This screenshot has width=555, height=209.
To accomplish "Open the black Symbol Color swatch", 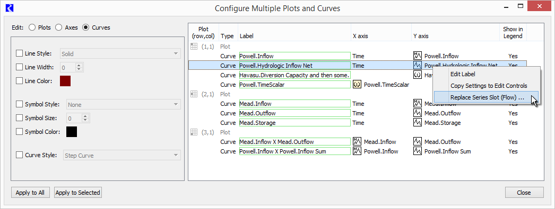I will (72, 132).
